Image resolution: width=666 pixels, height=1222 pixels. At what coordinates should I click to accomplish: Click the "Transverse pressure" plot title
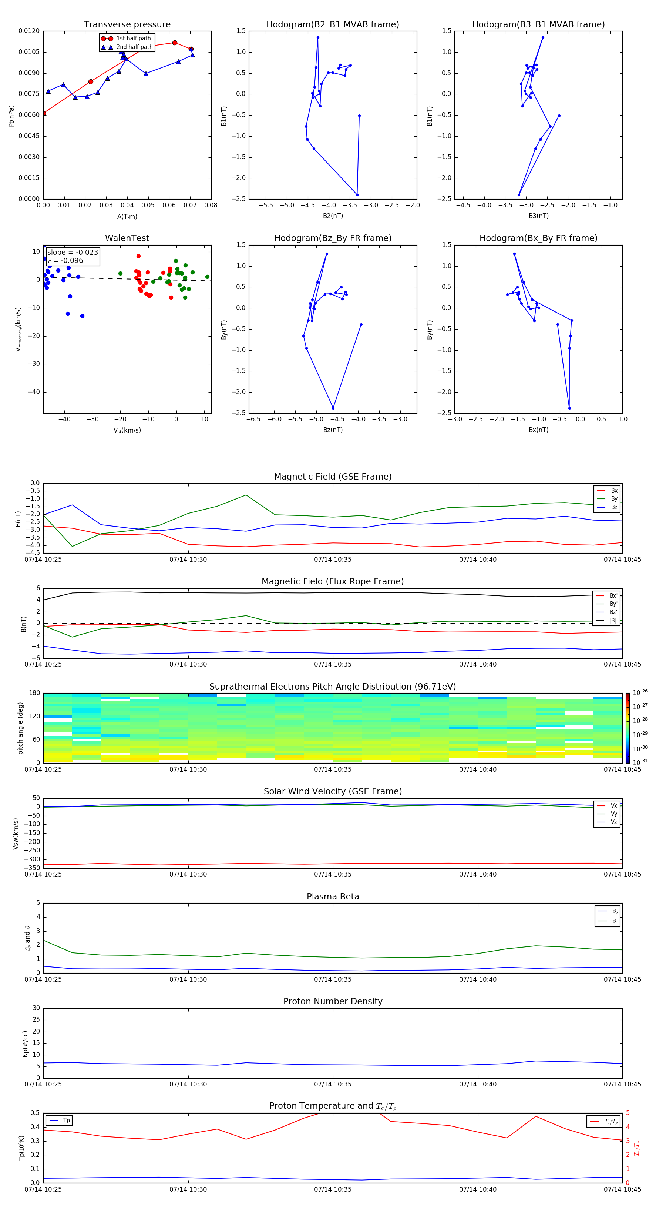point(127,25)
